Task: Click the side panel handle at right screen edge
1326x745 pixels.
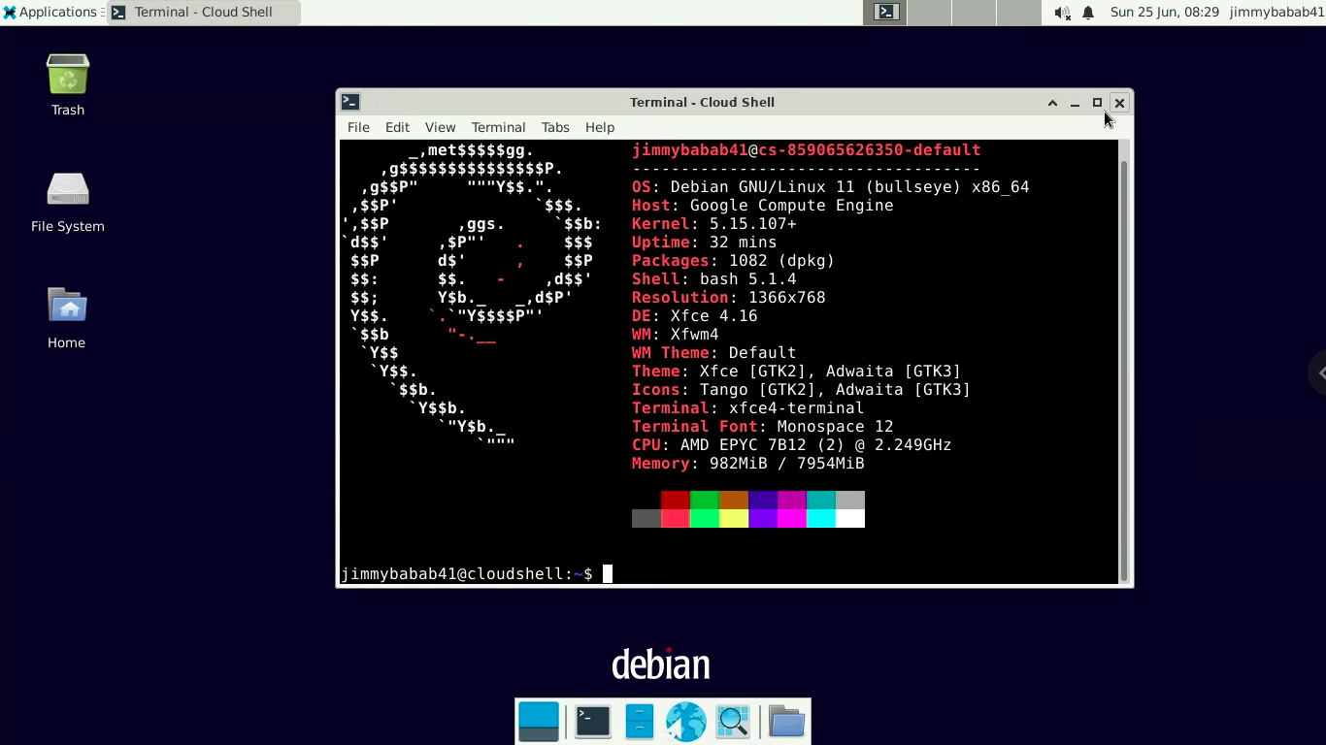Action: pos(1317,372)
